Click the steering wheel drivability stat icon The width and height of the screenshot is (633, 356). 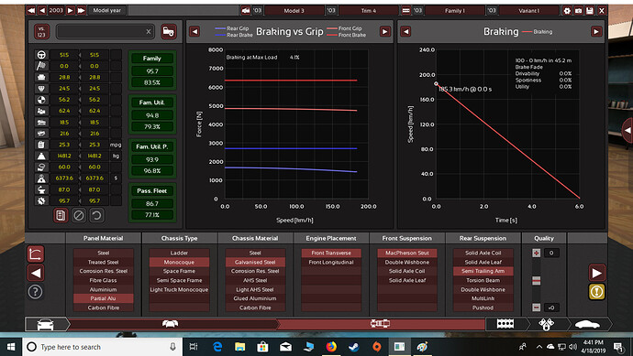(x=41, y=55)
